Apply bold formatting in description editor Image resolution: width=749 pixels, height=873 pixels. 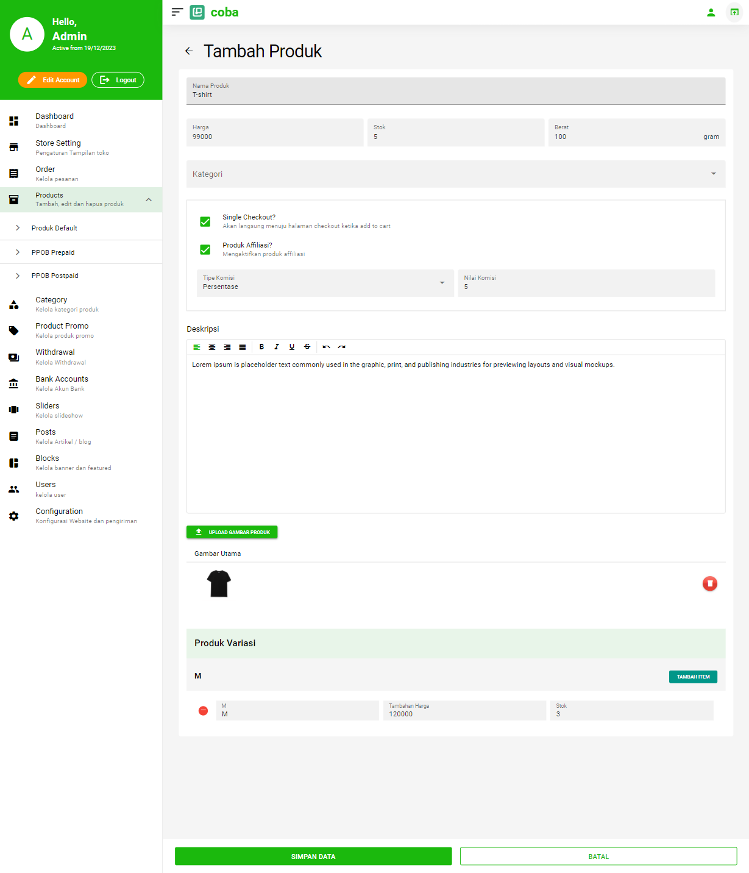coord(261,347)
